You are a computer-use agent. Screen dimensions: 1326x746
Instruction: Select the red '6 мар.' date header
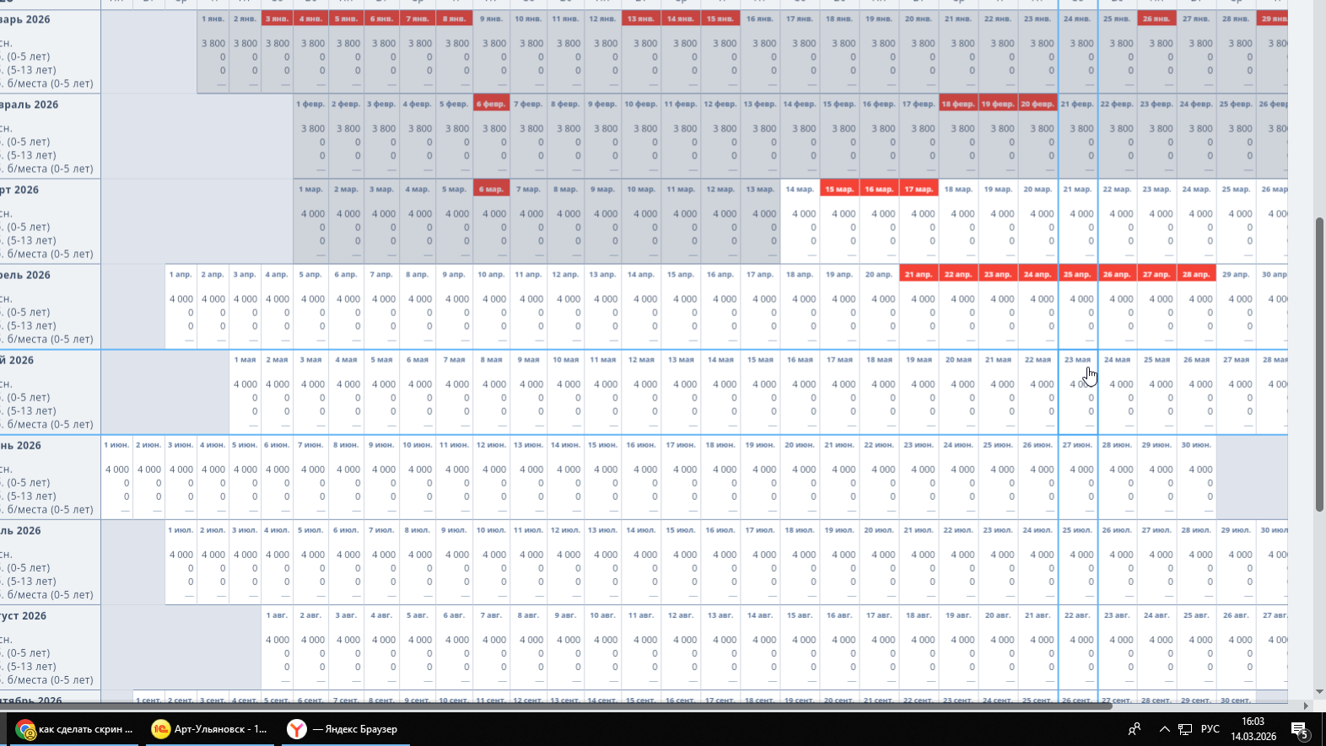coord(491,189)
